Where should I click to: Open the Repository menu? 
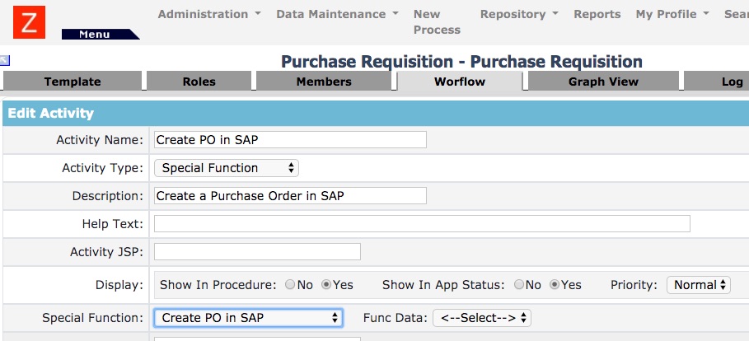[x=519, y=14]
